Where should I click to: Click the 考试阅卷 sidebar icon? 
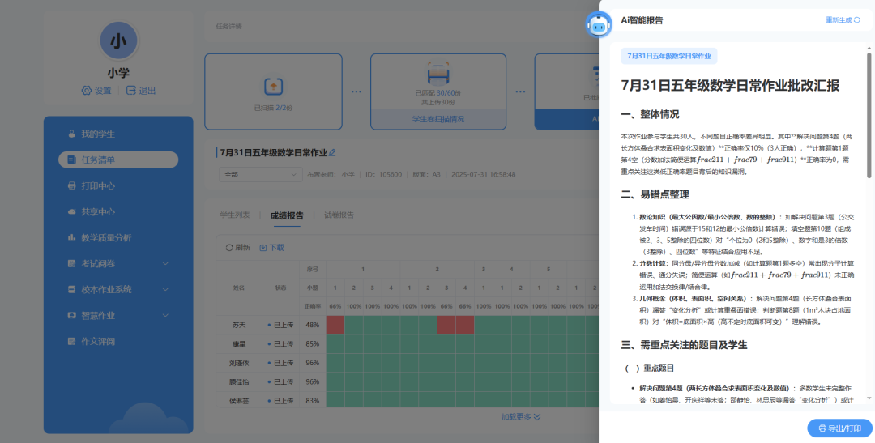coord(71,263)
